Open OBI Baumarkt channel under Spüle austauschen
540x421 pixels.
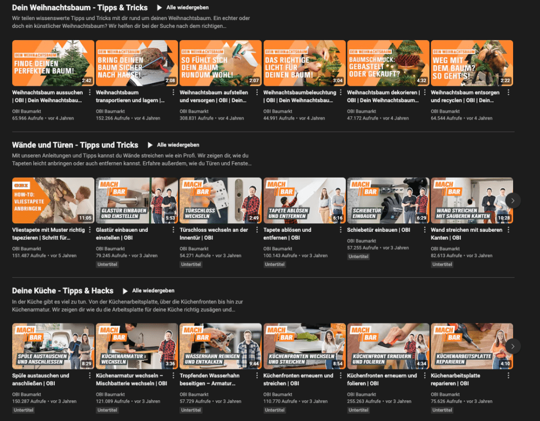coord(26,395)
